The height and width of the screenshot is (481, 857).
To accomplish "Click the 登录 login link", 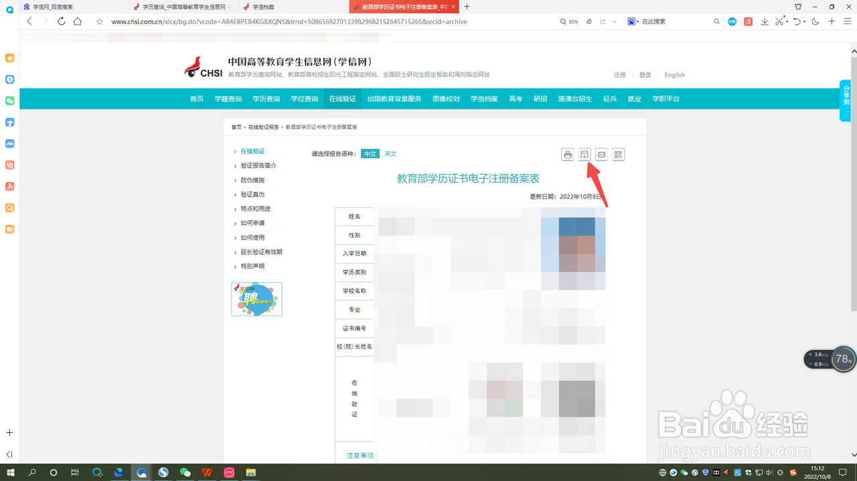I will coord(644,75).
